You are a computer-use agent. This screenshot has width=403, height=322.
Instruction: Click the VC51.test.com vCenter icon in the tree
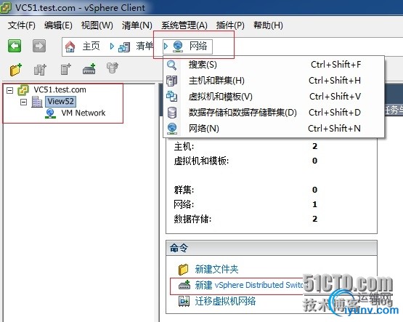pos(23,90)
